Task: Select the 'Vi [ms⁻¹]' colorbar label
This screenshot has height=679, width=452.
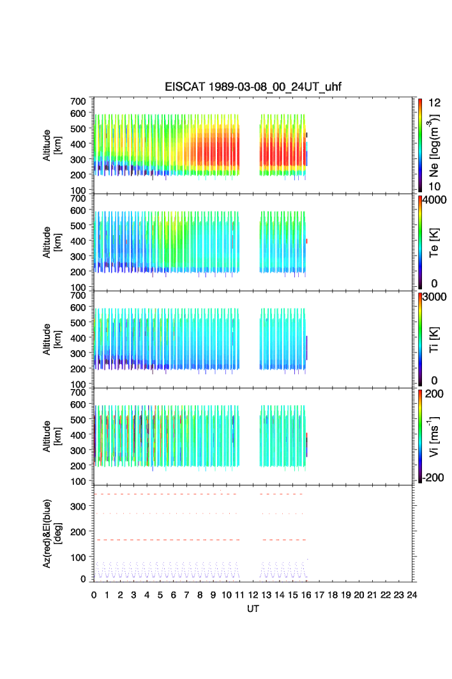Action: pos(435,436)
